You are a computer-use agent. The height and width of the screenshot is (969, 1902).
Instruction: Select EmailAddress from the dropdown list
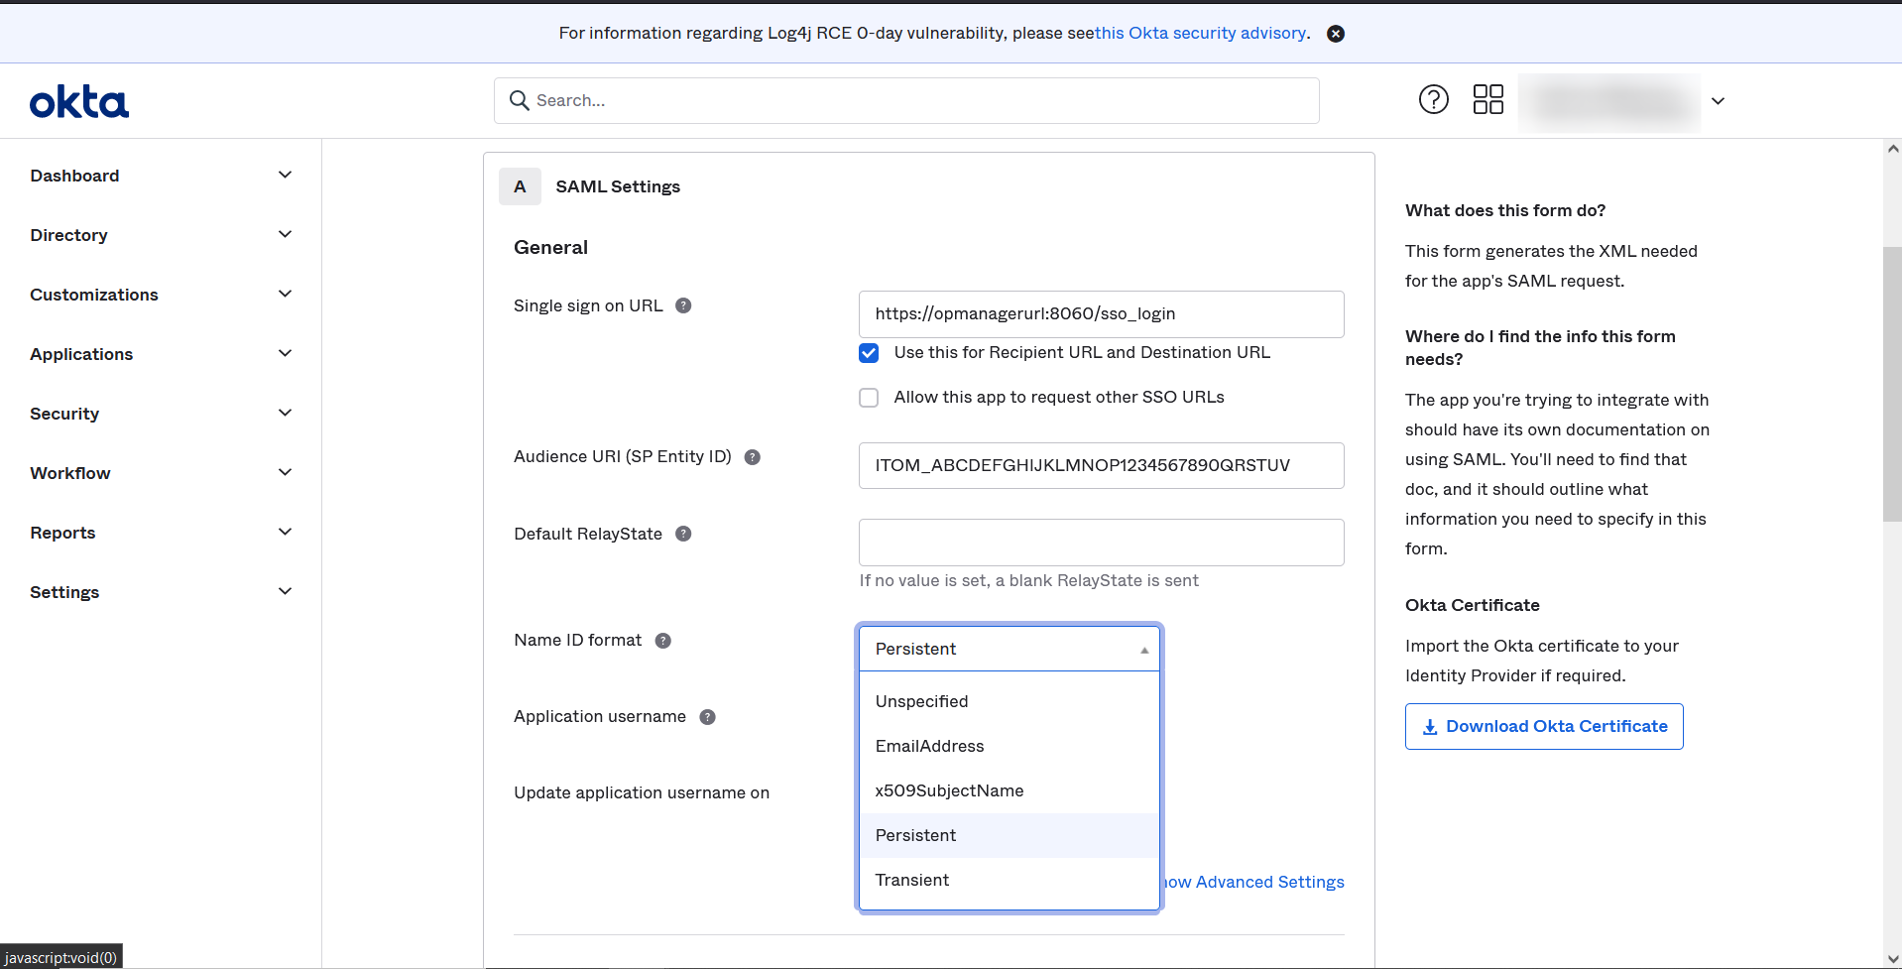929,746
